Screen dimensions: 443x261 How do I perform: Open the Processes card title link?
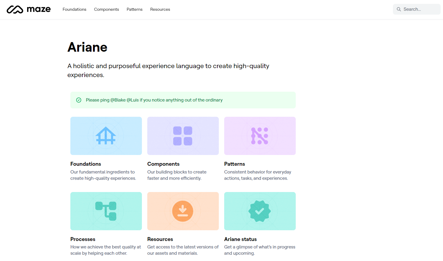tap(83, 239)
